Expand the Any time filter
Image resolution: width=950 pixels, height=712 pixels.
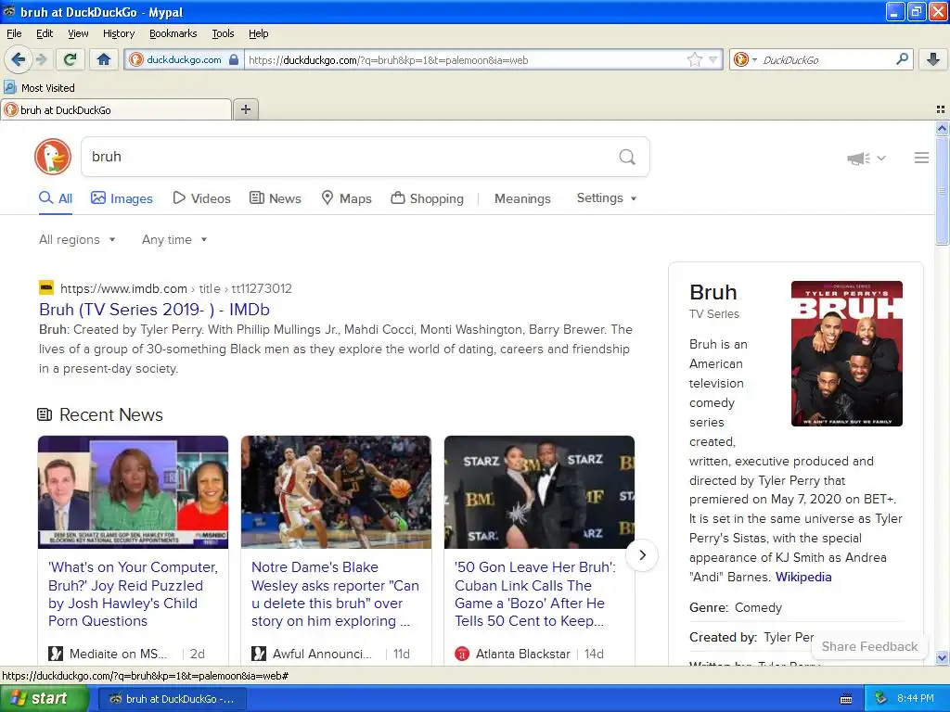tap(174, 240)
